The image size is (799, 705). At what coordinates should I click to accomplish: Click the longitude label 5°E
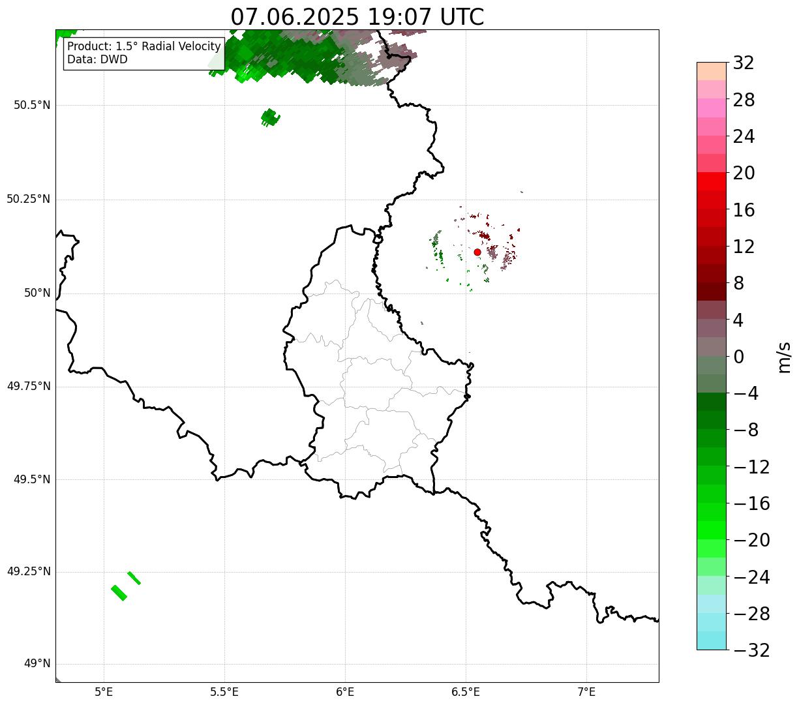coord(104,692)
